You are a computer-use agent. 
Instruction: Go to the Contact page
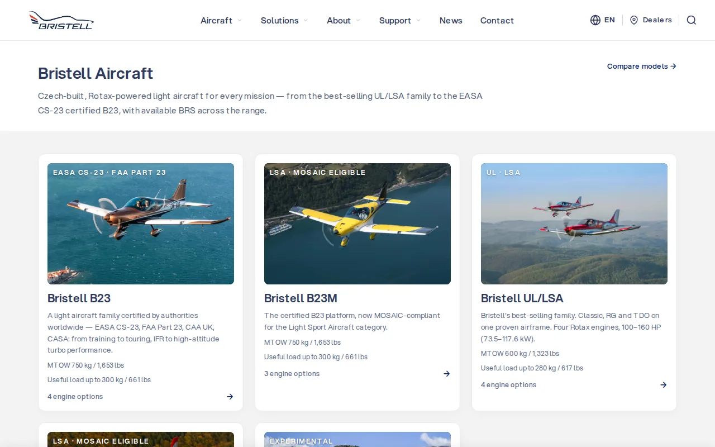[x=497, y=21]
